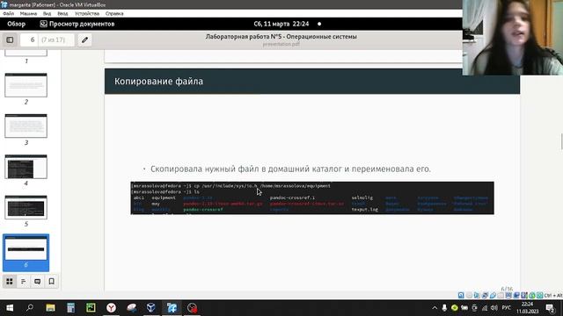Switch sidebar to annotations view
The image size is (563, 316).
[37, 281]
